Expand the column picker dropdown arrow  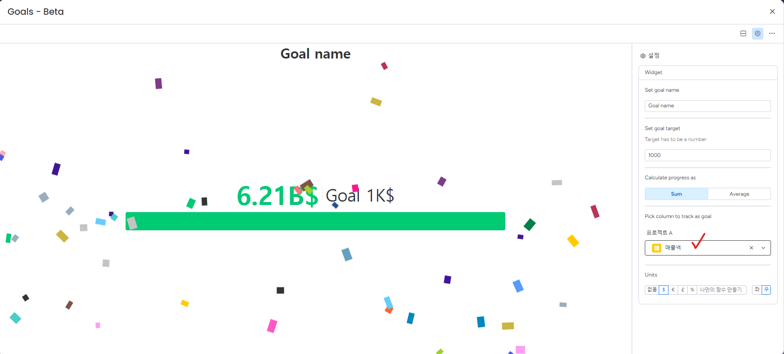click(763, 248)
